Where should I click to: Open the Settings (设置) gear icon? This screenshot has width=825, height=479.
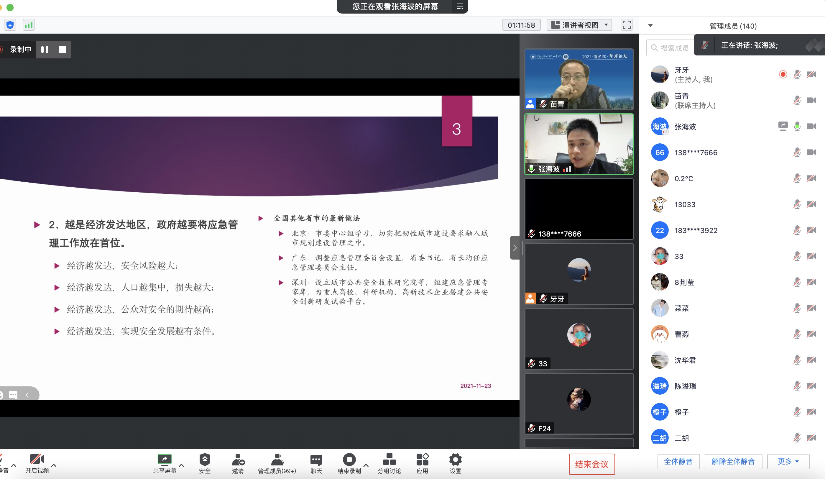tap(455, 459)
